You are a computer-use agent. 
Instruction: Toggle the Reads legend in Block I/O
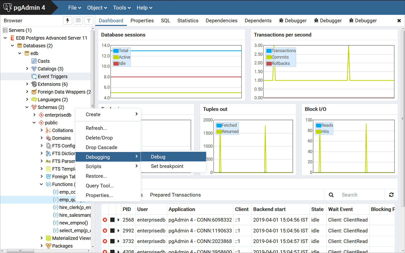pyautogui.click(x=324, y=125)
